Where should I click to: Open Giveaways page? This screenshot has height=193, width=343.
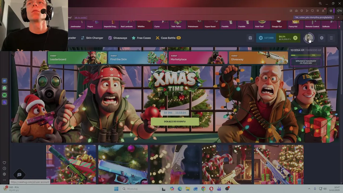(118, 38)
